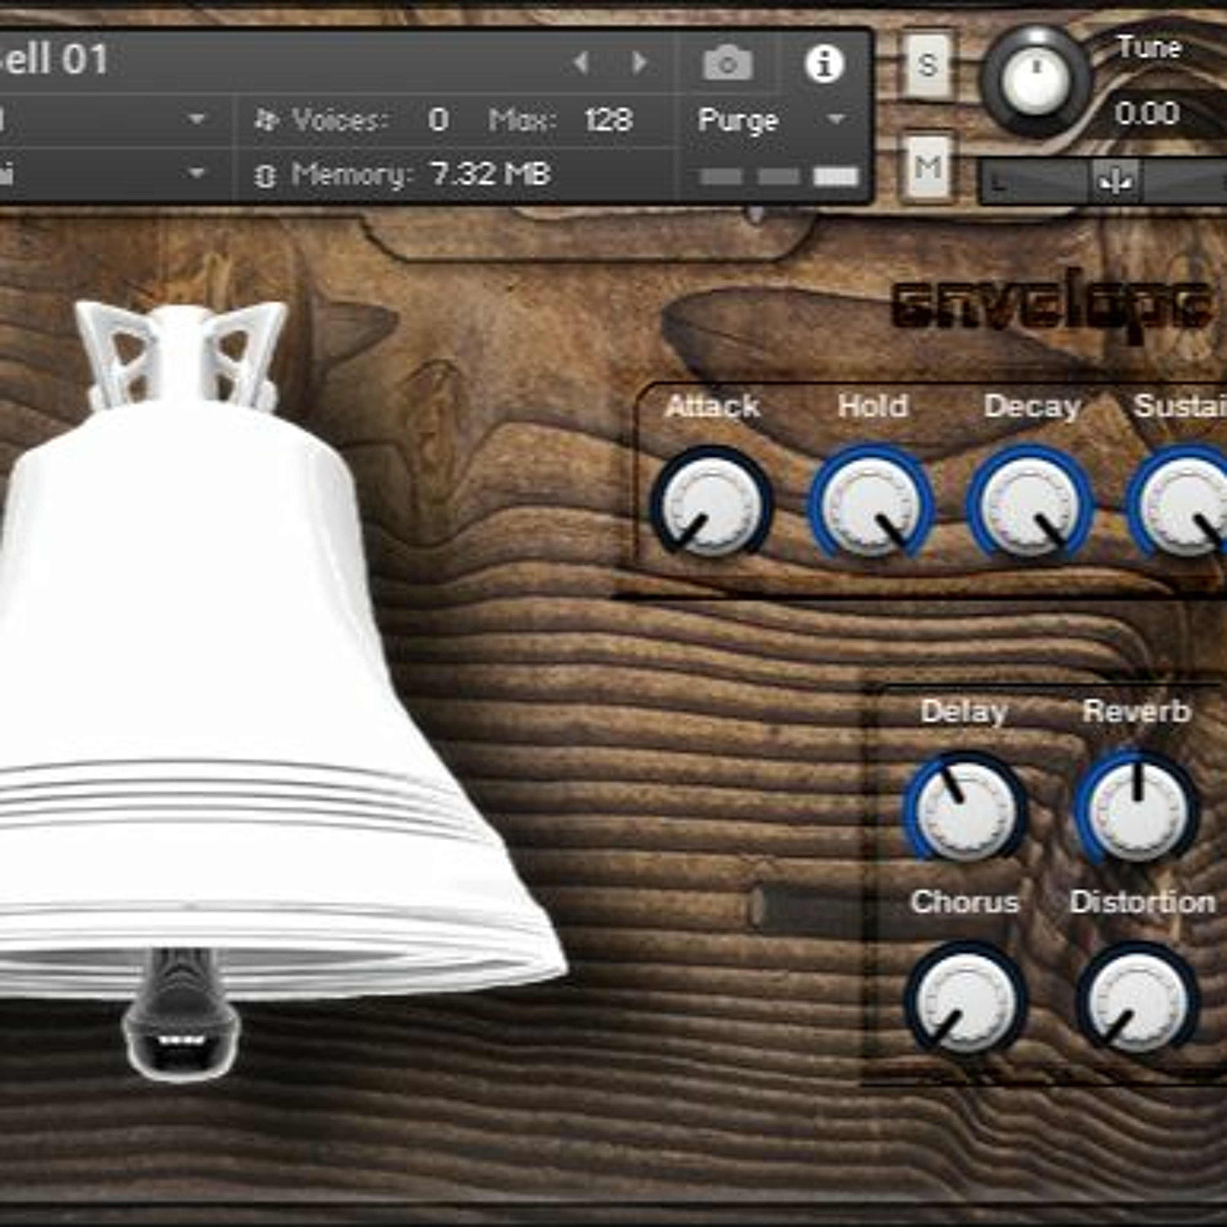The width and height of the screenshot is (1227, 1227).
Task: Go to previous instrument preset arrow
Action: pyautogui.click(x=580, y=62)
